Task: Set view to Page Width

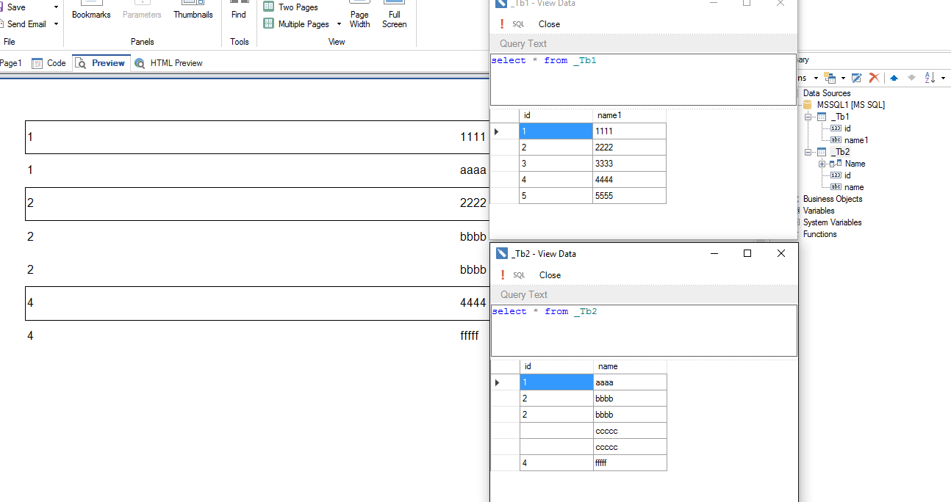Action: click(359, 15)
